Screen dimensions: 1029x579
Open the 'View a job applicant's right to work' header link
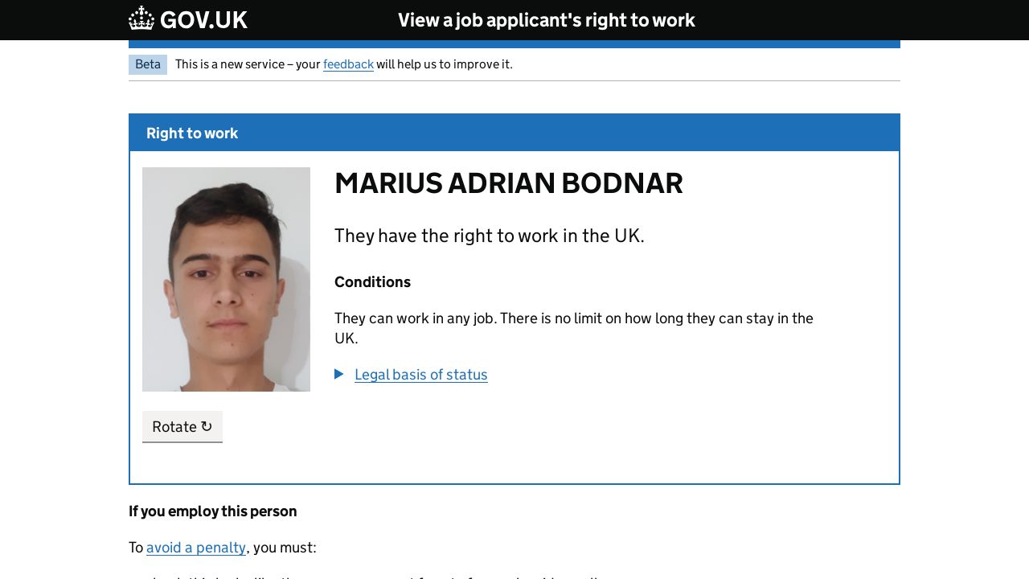coord(546,20)
